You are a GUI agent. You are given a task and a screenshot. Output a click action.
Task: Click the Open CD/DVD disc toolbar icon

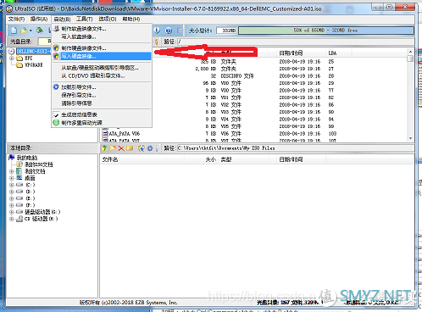coord(40,31)
